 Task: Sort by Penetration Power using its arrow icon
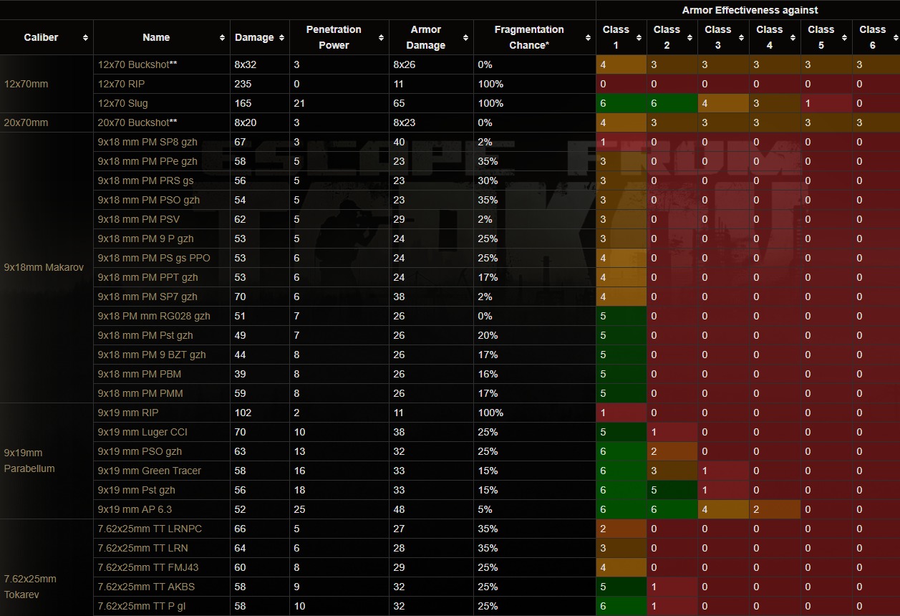[x=381, y=37]
